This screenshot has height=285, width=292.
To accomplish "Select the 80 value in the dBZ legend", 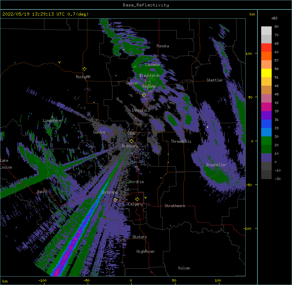I will pyautogui.click(x=276, y=27).
